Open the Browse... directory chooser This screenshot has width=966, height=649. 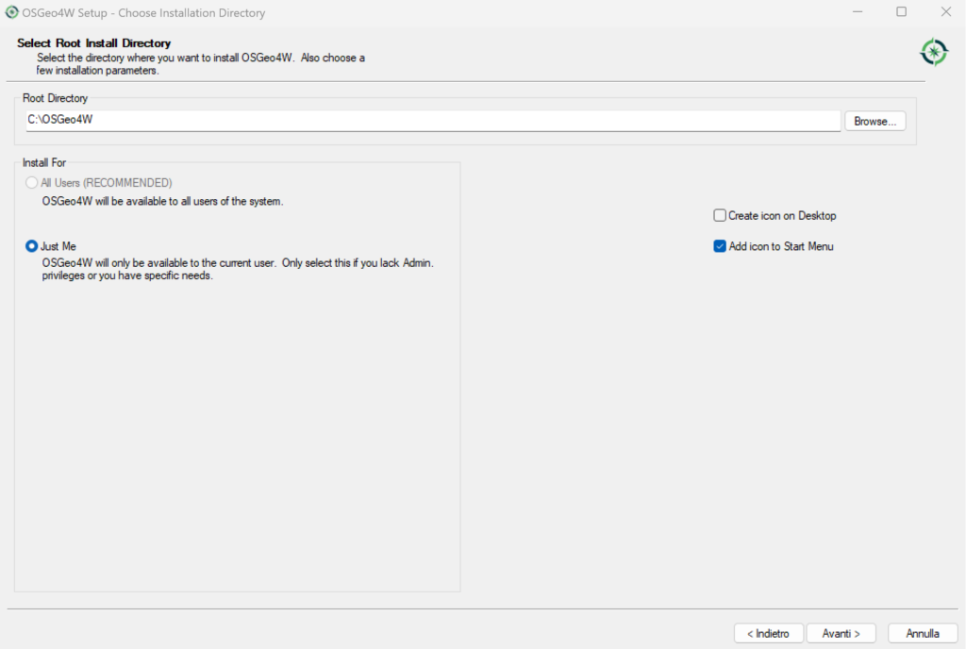pos(874,122)
